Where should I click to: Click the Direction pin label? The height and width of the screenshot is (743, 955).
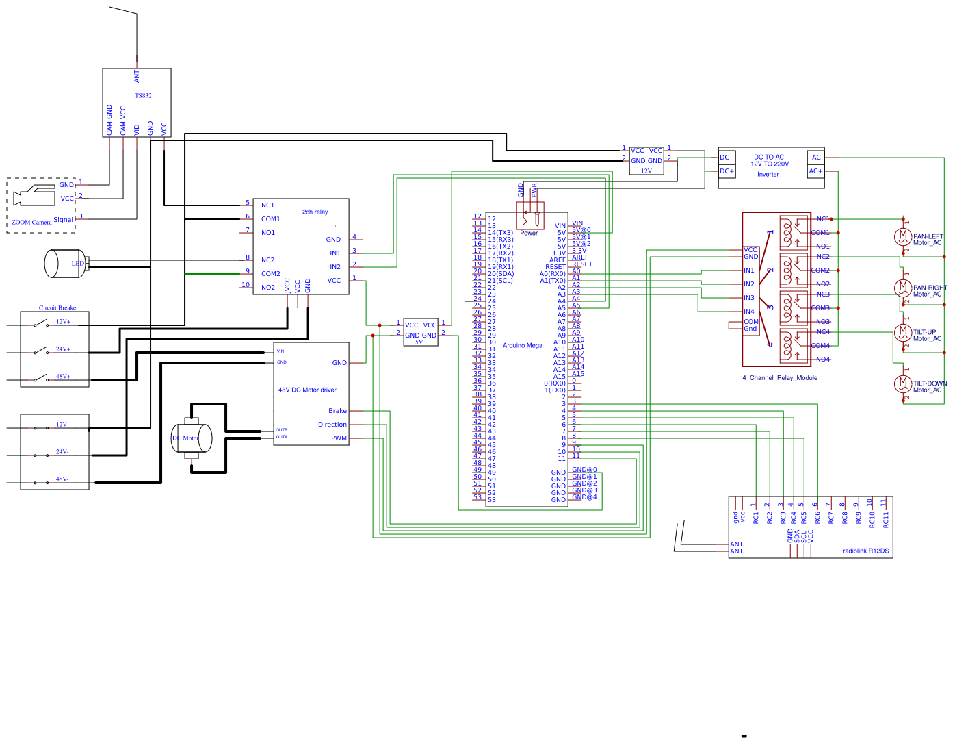click(332, 425)
